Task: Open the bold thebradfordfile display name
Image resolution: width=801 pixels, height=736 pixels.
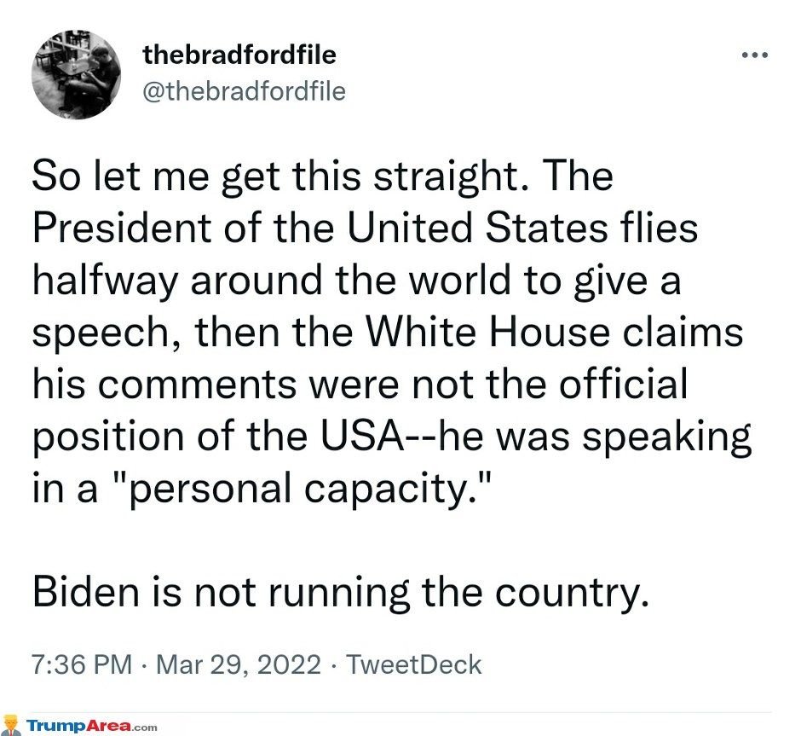Action: point(239,56)
